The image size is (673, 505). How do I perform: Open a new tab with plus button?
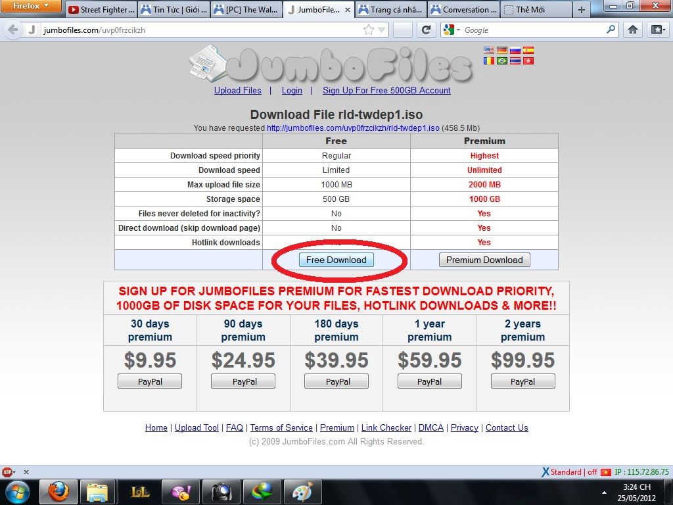point(582,9)
